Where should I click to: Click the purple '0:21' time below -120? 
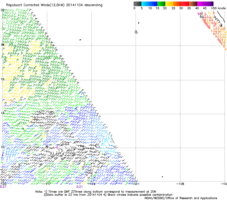click(3, 187)
